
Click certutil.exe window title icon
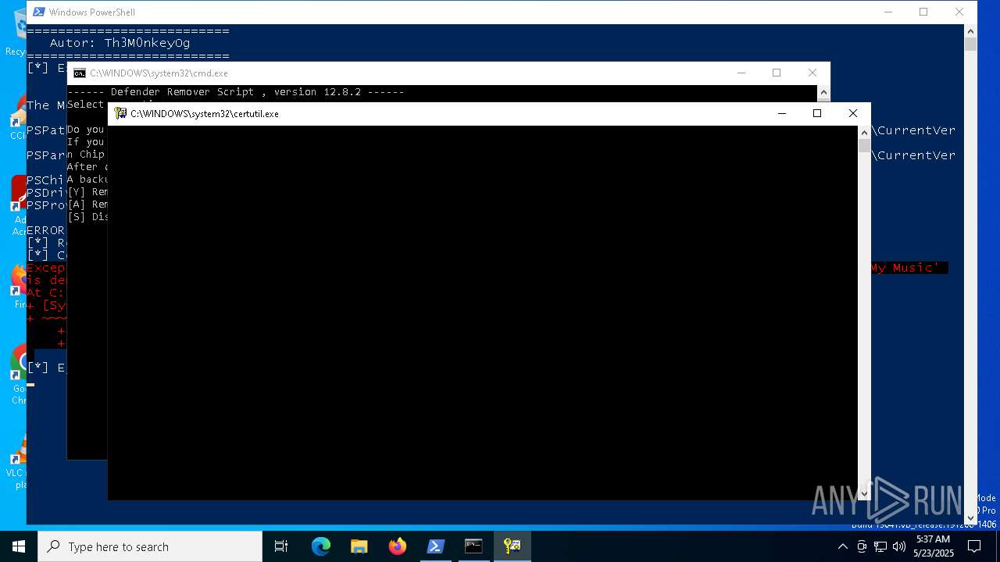click(121, 113)
